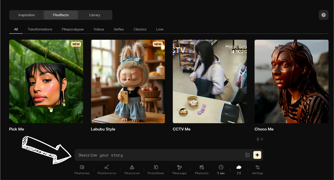Click the 'Choco Me' title text
Screen dimensions: 334x180
click(x=264, y=129)
